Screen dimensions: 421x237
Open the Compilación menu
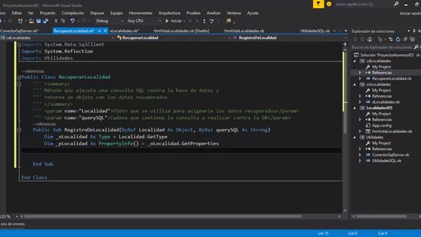(73, 13)
